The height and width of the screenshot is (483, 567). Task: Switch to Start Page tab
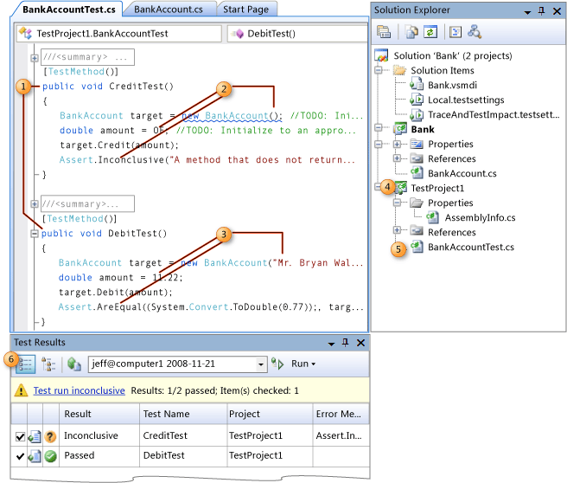tap(245, 10)
